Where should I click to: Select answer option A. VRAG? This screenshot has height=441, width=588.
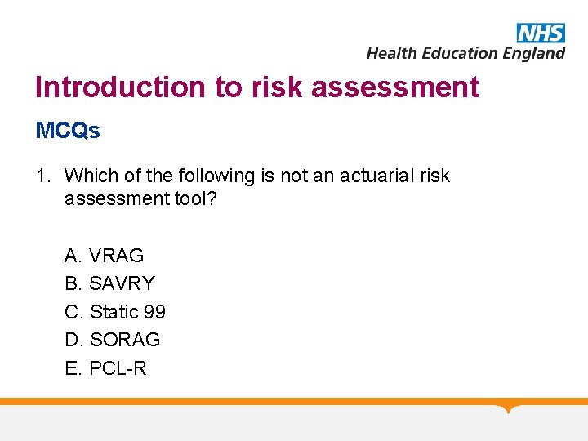(105, 256)
